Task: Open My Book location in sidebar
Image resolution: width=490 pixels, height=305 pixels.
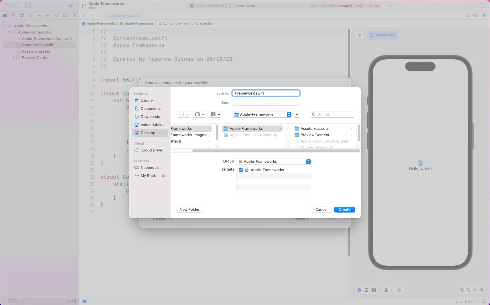Action: [148, 176]
